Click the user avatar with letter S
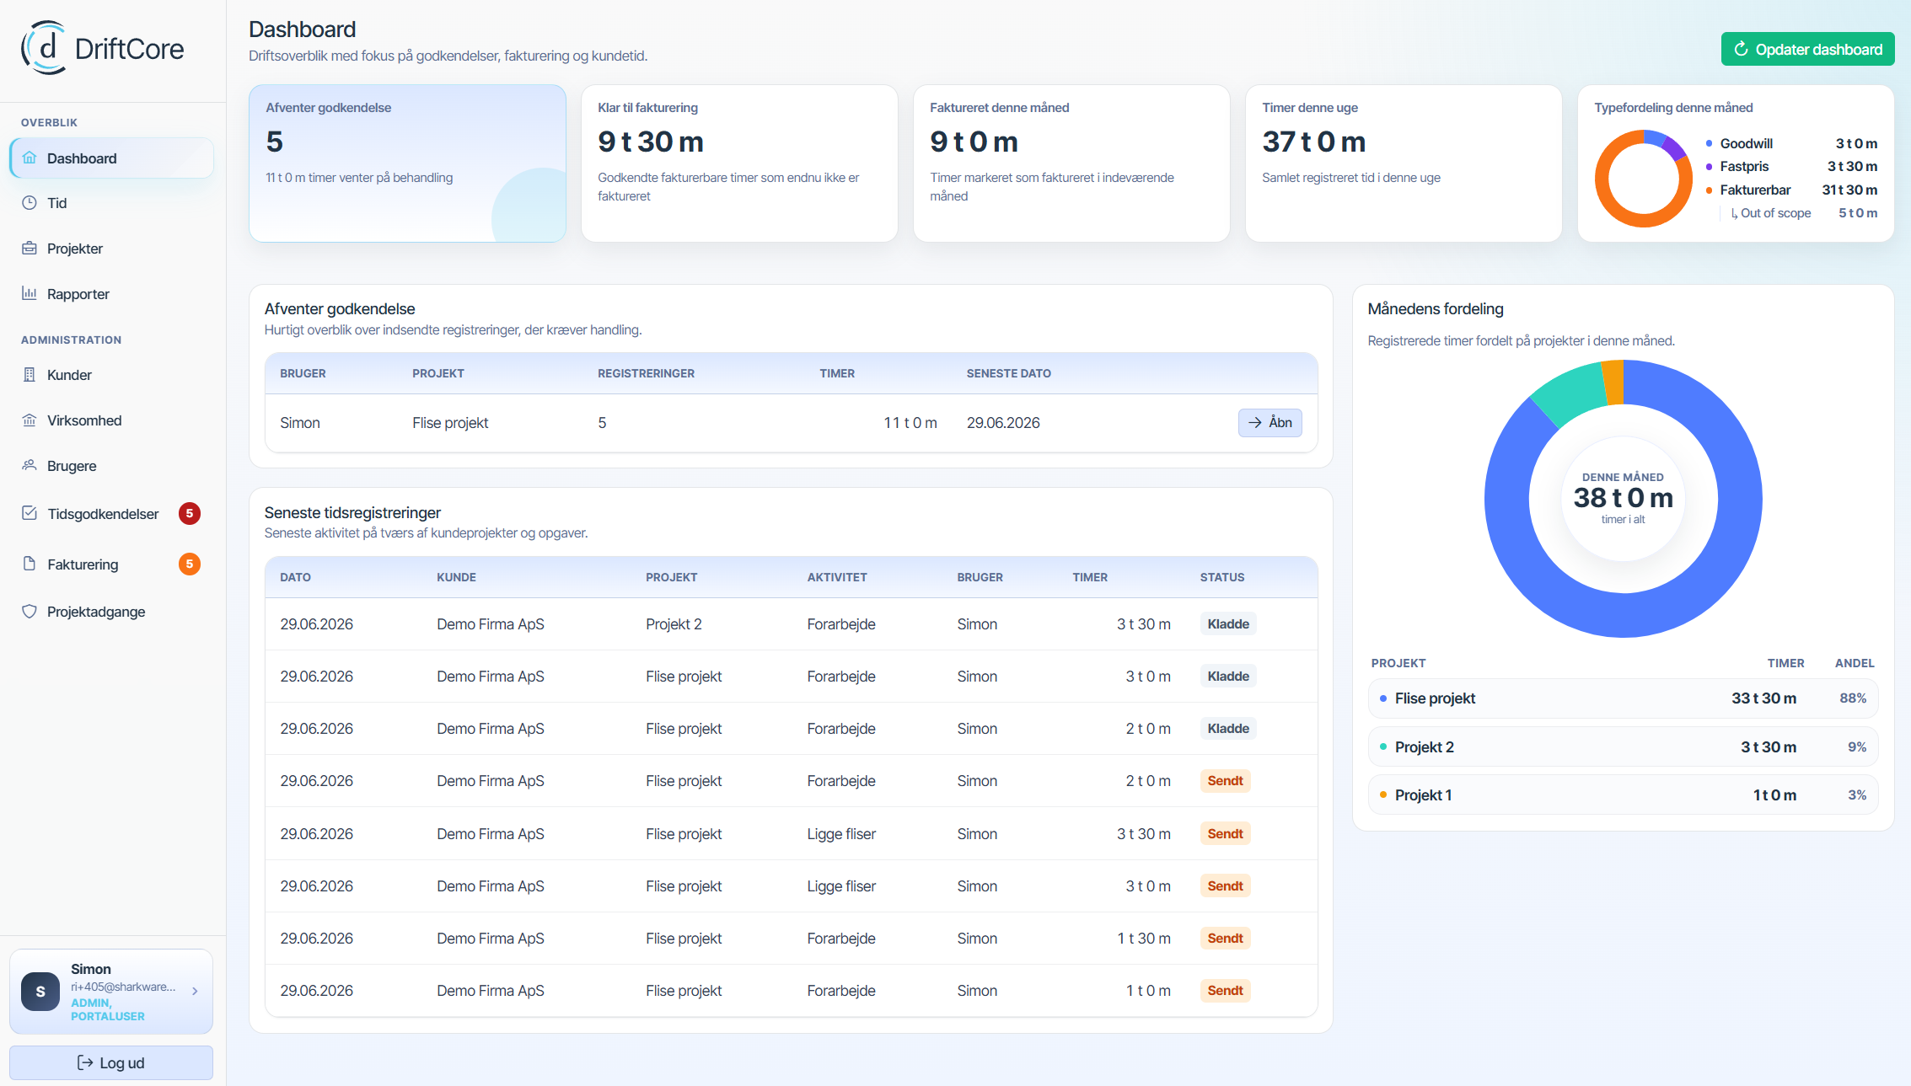 click(40, 992)
